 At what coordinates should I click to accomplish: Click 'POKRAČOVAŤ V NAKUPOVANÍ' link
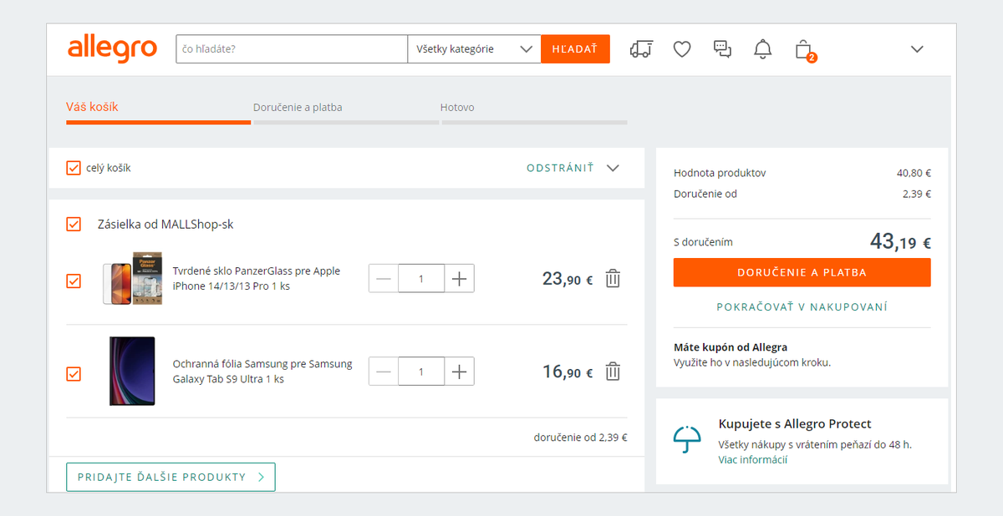coord(802,307)
